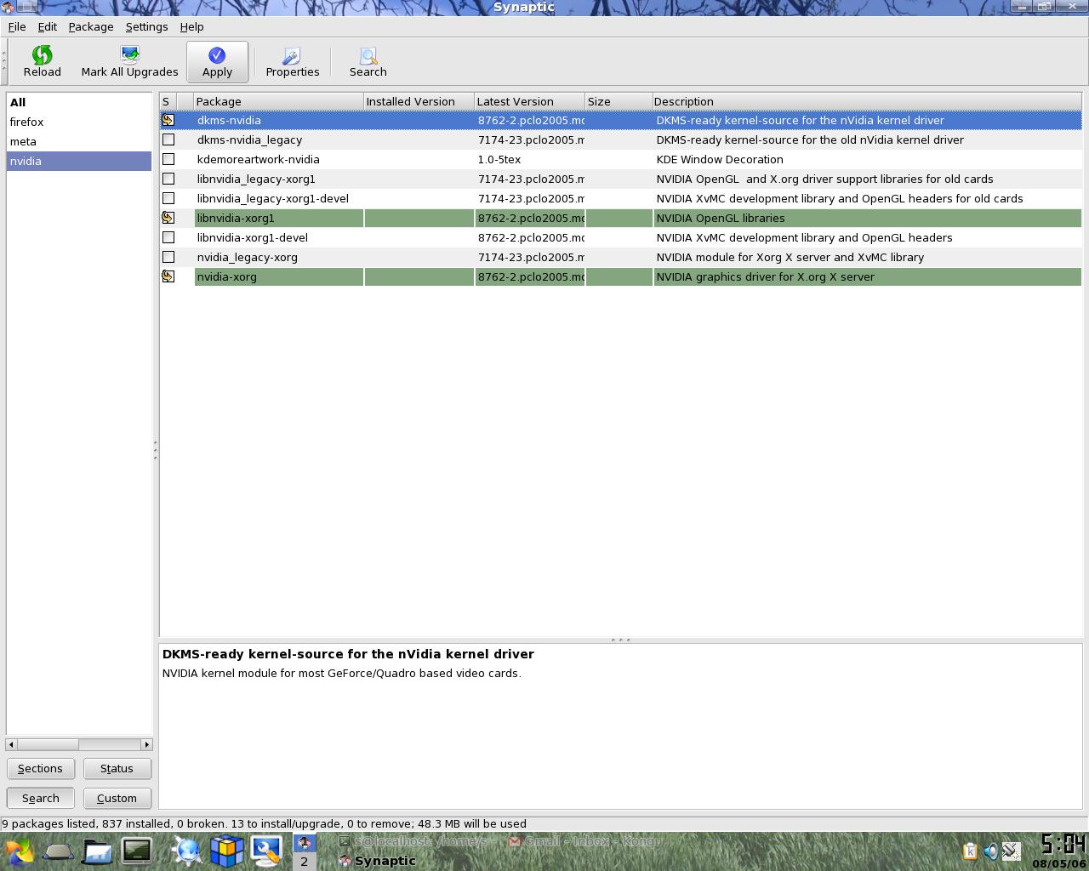The width and height of the screenshot is (1089, 871).
Task: Sort by the Description column header
Action: click(x=867, y=101)
